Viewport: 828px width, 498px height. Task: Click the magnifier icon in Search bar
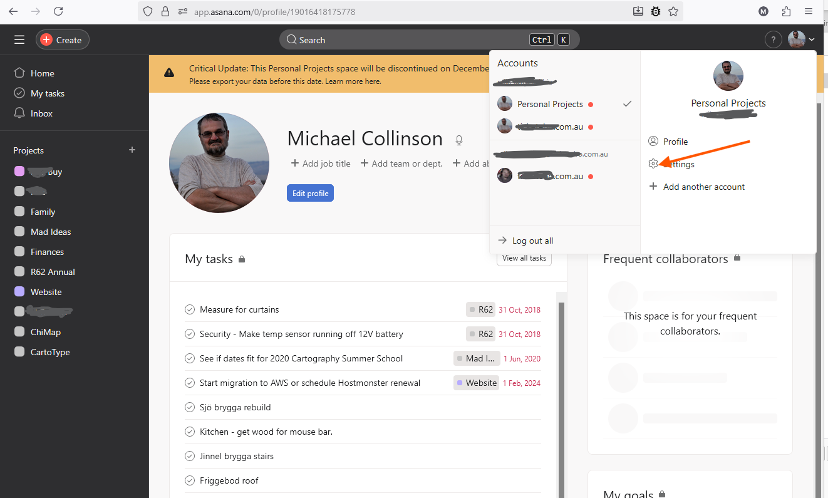[x=291, y=40]
